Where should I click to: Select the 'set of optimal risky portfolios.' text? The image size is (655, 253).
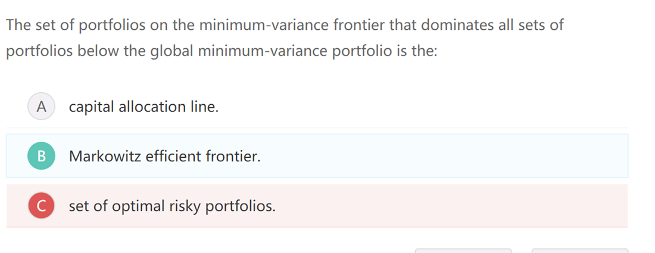coord(172,206)
